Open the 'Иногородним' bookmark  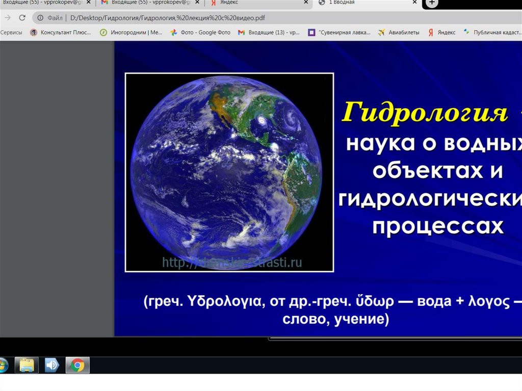132,32
